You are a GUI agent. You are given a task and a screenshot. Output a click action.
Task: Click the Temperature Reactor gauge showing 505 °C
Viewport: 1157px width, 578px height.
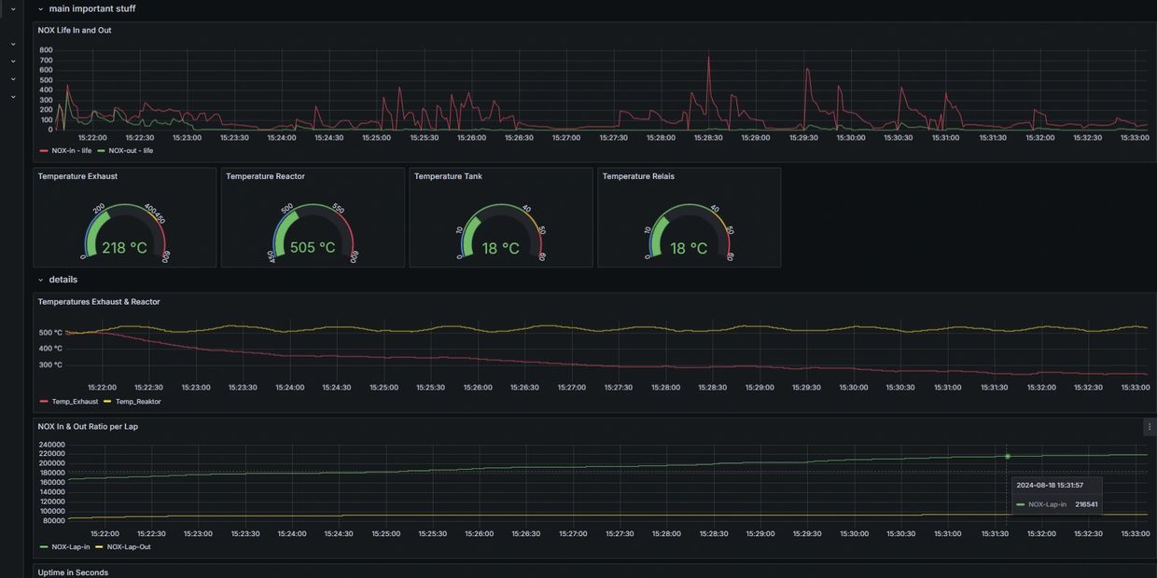313,234
